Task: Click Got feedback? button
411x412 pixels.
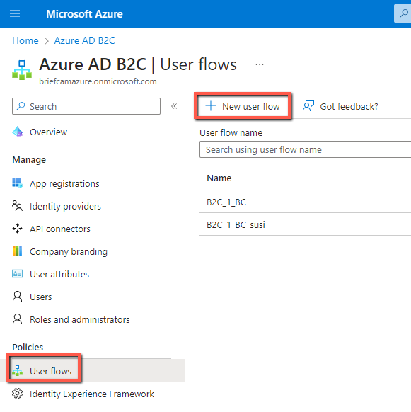Action: [340, 106]
